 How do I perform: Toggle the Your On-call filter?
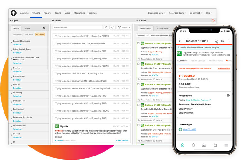17,34
